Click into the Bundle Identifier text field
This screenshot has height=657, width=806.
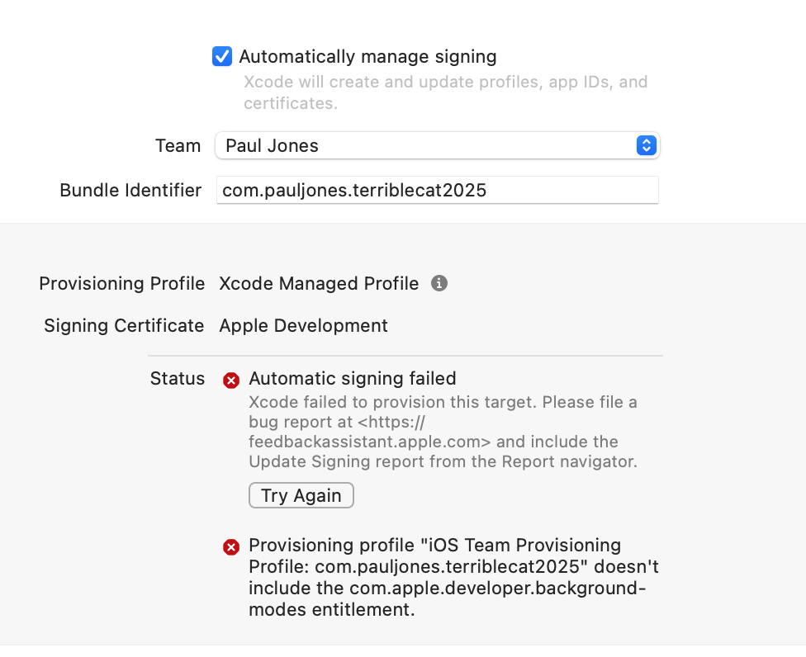click(437, 191)
